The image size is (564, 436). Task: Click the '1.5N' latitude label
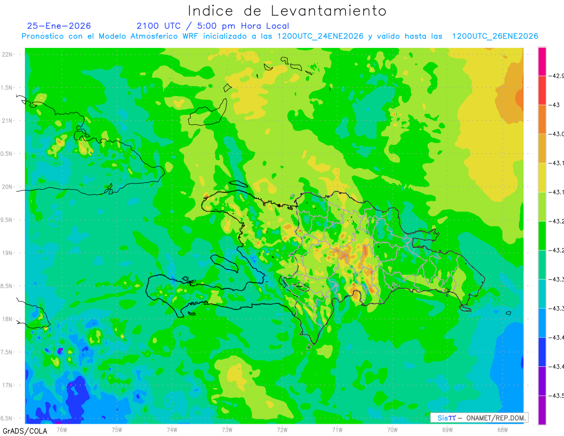7,87
